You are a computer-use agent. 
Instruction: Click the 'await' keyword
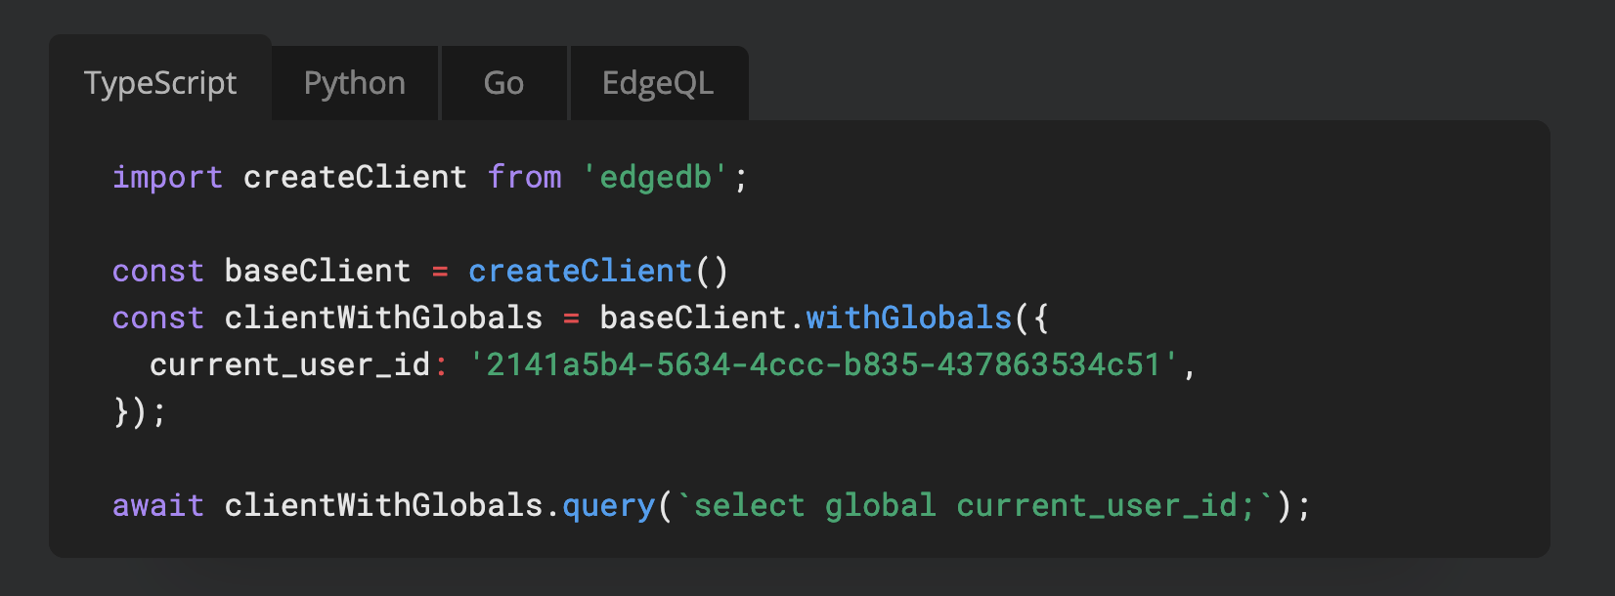coord(157,505)
